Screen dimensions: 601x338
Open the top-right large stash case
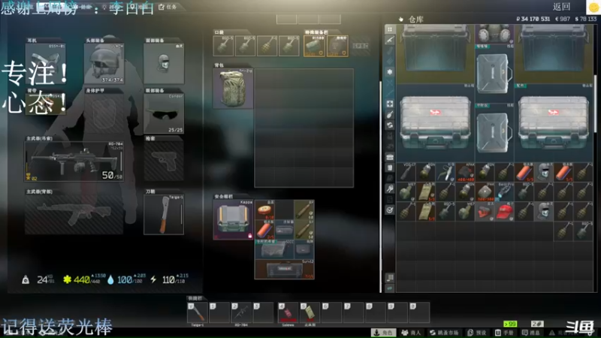[554, 53]
